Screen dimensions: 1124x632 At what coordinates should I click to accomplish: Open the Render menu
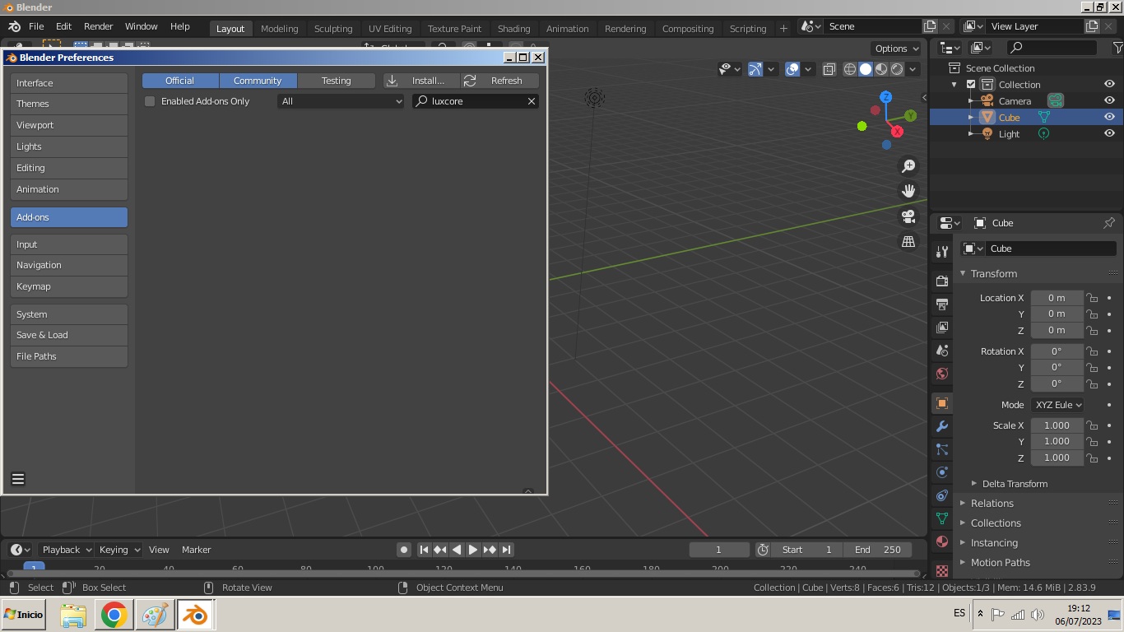[x=98, y=26]
